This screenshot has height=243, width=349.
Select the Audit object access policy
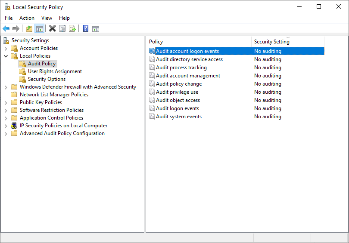pyautogui.click(x=237, y=100)
